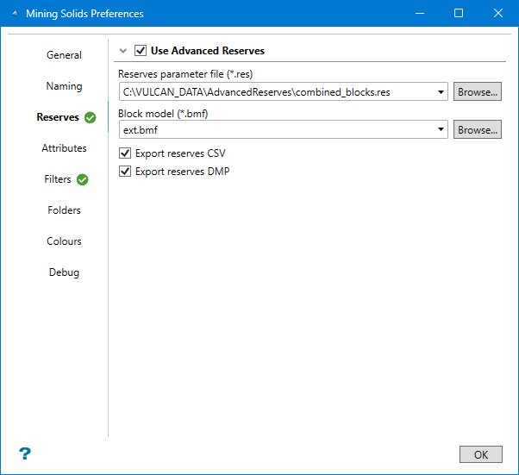Click green checkmark beside Filters tab
Screen dimensions: 519x475
point(83,179)
